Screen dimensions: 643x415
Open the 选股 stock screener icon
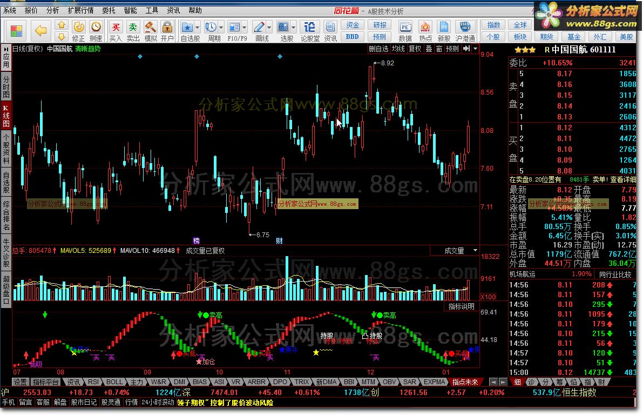[x=283, y=28]
